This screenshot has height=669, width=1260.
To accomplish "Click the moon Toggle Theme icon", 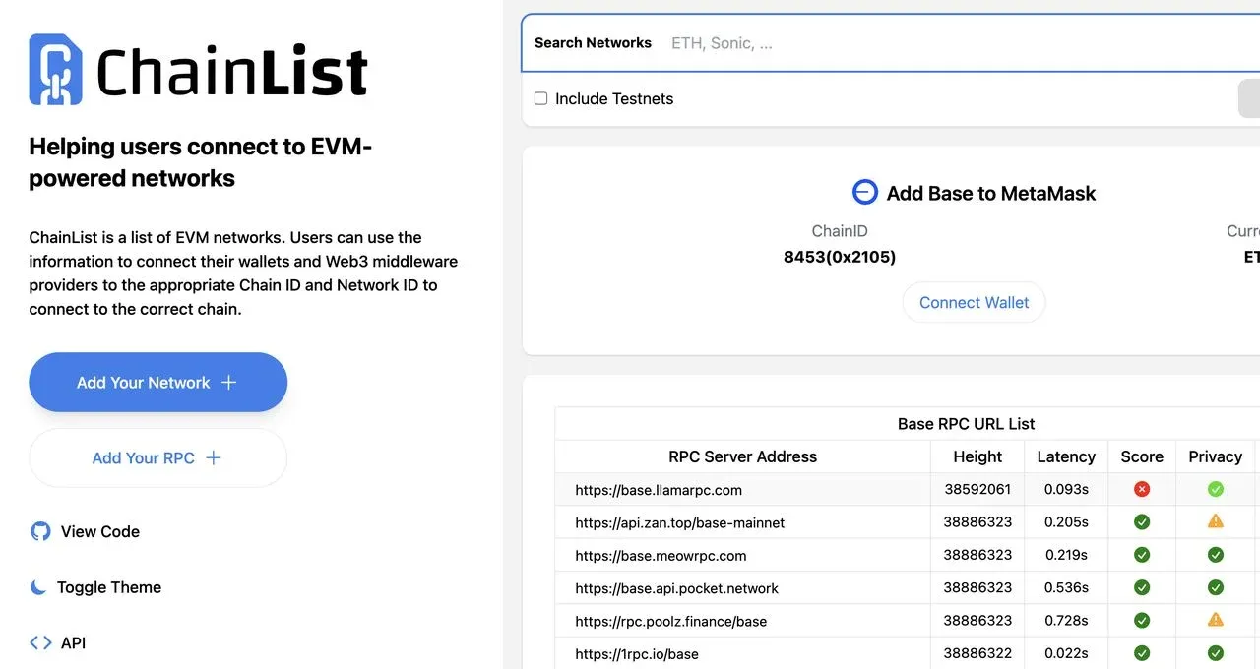I will tap(37, 586).
